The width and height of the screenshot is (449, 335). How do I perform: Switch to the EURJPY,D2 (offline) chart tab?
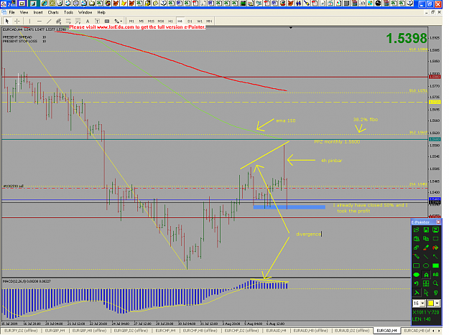tap(21, 331)
